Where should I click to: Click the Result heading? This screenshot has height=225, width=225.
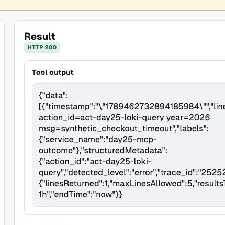point(40,37)
